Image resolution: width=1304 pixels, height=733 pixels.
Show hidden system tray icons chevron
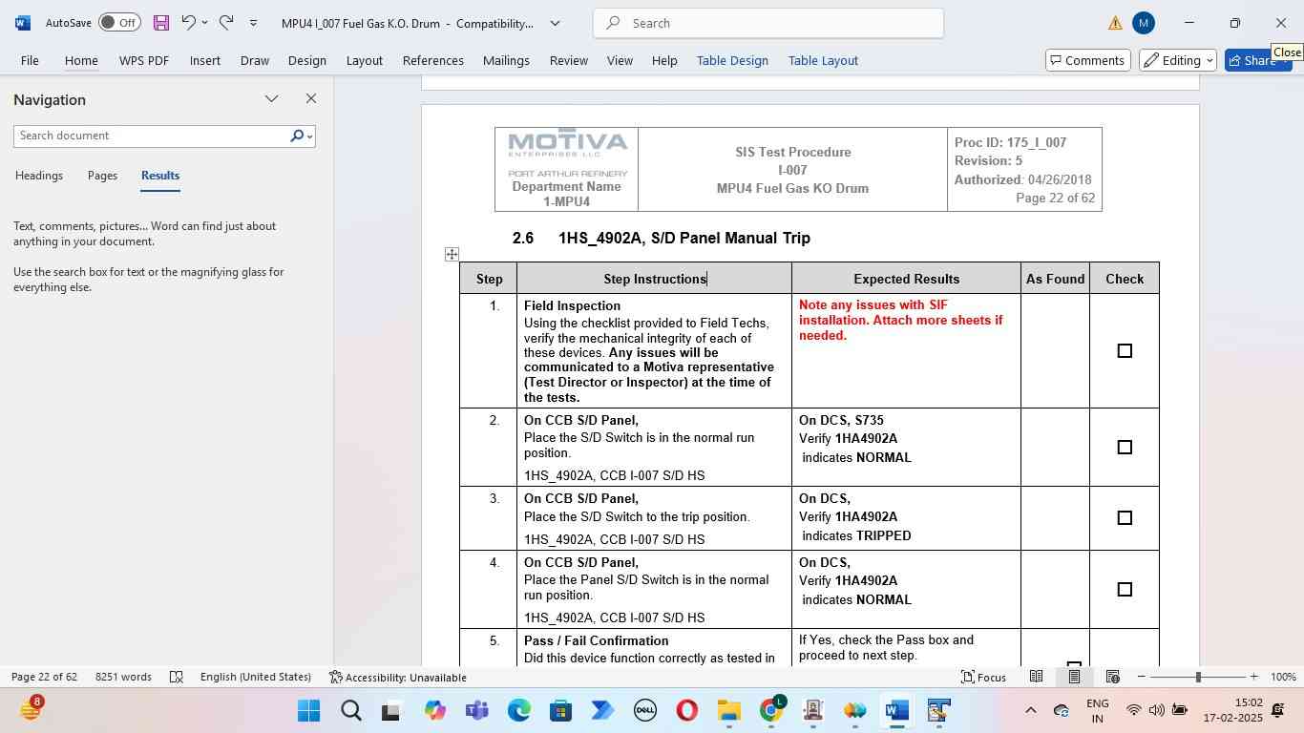coord(1030,711)
